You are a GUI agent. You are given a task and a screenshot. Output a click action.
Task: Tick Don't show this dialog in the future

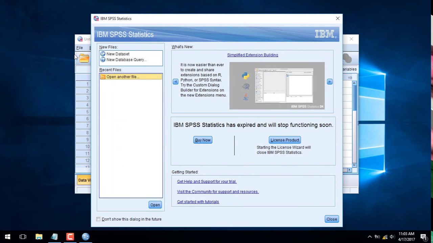pos(98,219)
